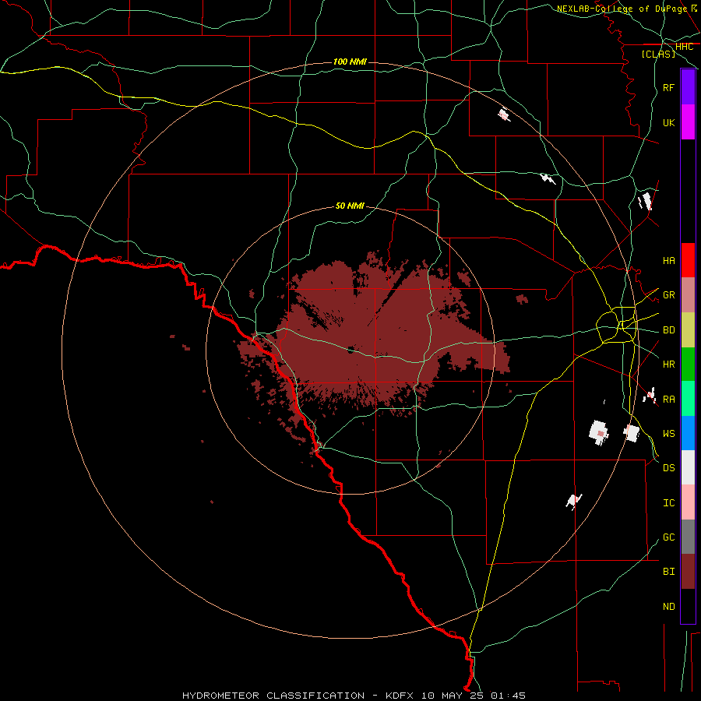Click the RA legend label
Image resolution: width=701 pixels, height=701 pixels.
pos(669,400)
